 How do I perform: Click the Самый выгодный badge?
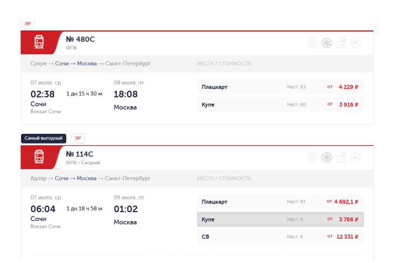(44, 138)
